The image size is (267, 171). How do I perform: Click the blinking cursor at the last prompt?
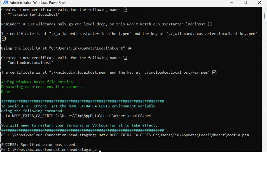[100, 150]
